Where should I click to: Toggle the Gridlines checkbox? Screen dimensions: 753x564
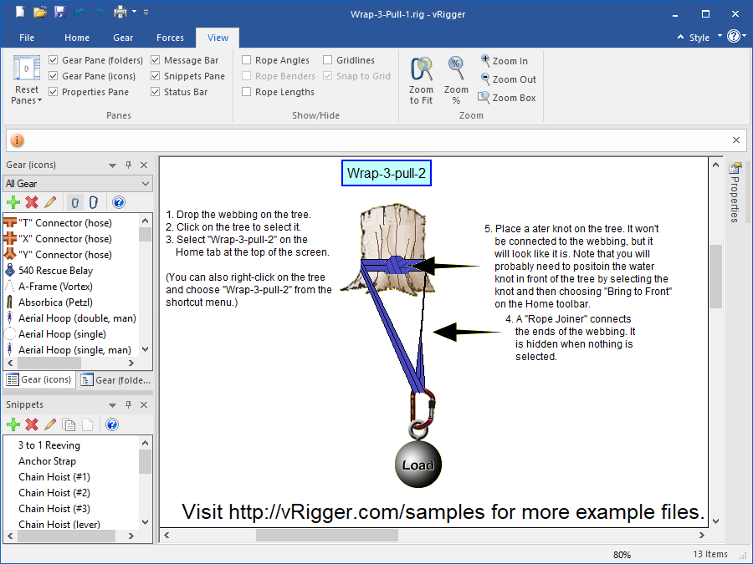[328, 60]
